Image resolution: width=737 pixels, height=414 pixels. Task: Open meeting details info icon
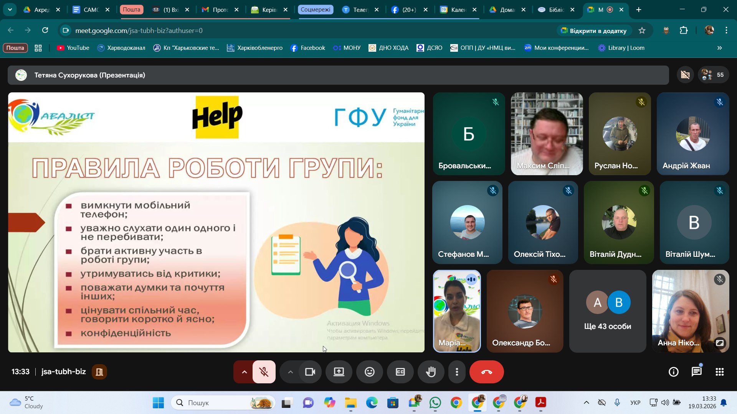tap(673, 372)
